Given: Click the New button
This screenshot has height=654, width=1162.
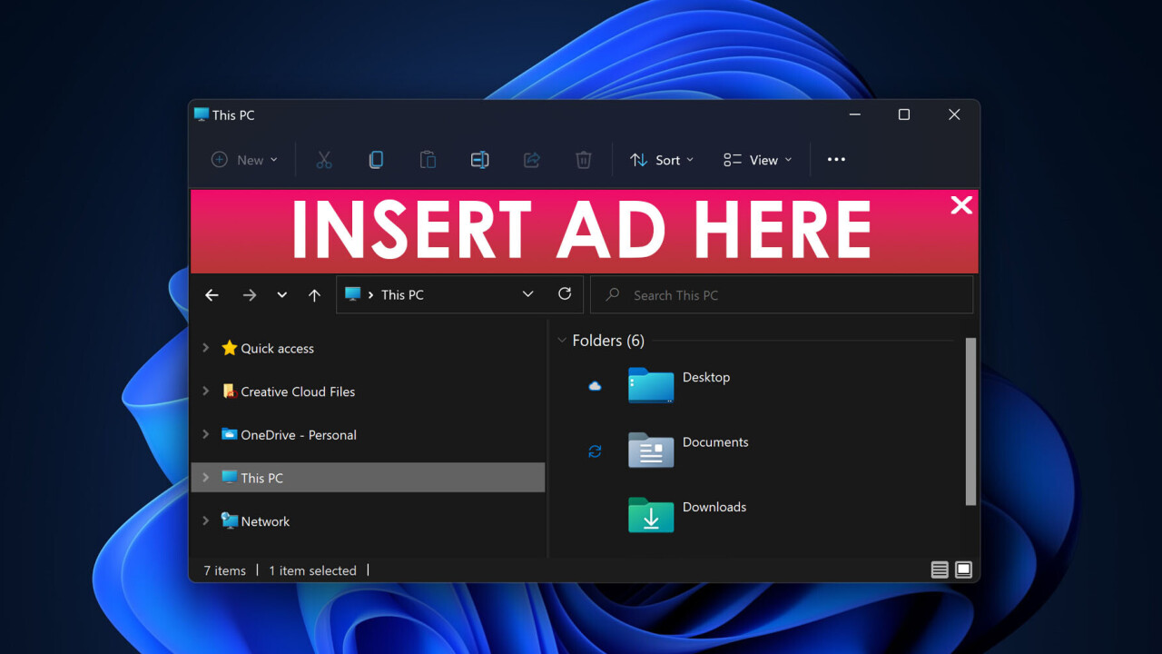Looking at the screenshot, I should (x=244, y=160).
